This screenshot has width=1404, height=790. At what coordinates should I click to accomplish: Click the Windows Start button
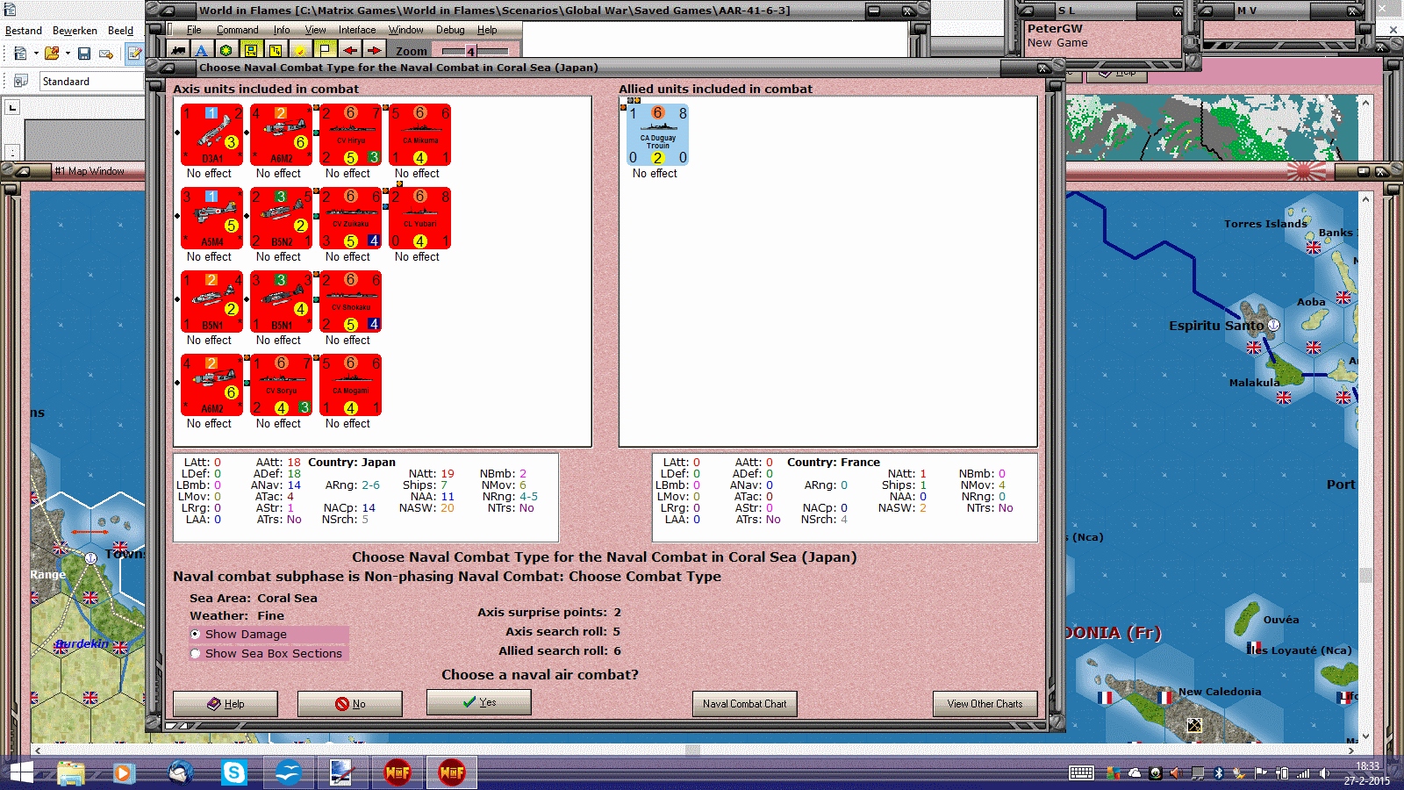tap(20, 772)
